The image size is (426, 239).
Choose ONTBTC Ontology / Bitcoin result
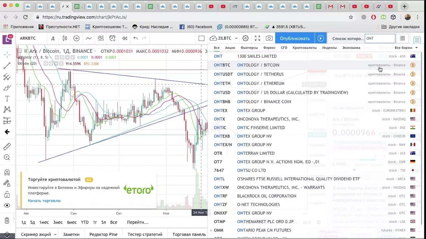tap(315, 65)
